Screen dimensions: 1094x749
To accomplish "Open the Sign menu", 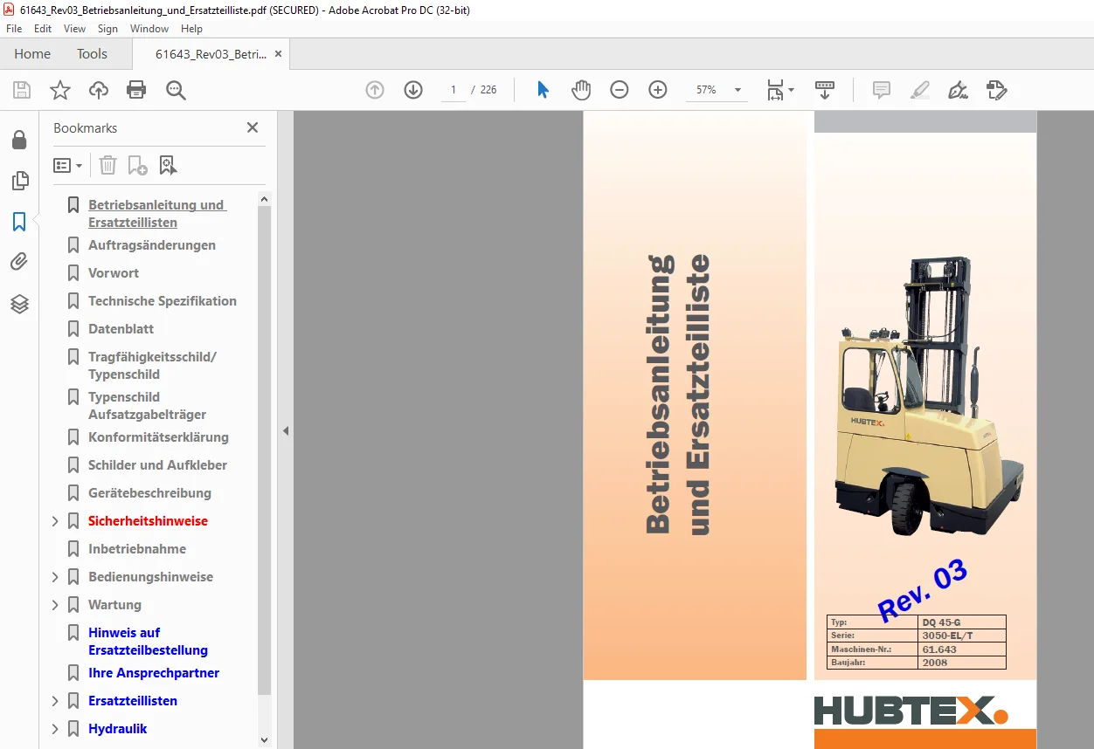I will 107,29.
